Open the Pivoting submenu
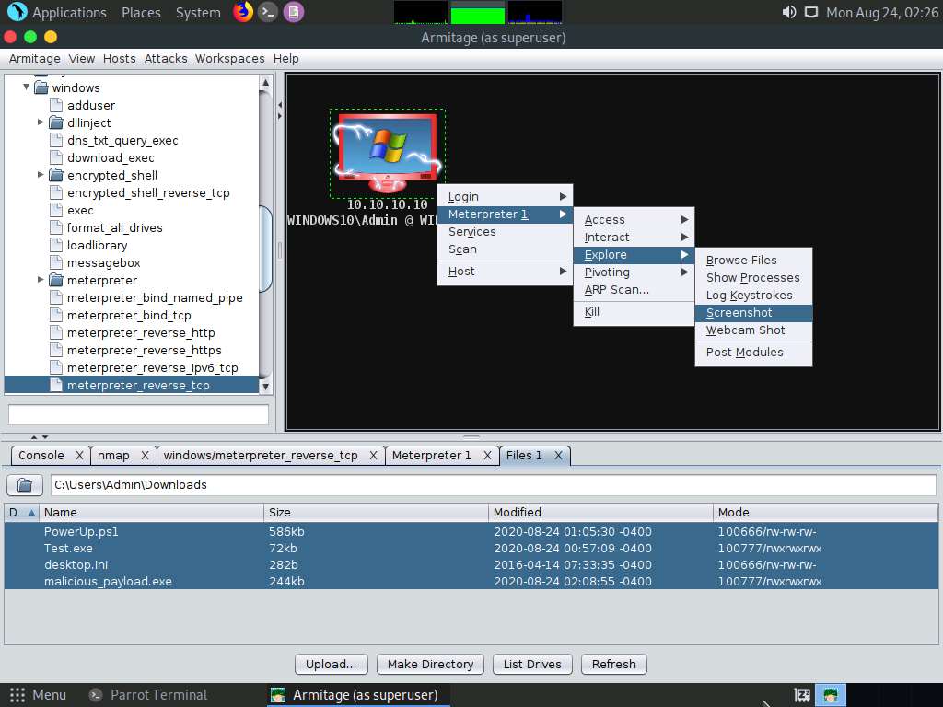Viewport: 943px width, 707px height. coord(634,272)
